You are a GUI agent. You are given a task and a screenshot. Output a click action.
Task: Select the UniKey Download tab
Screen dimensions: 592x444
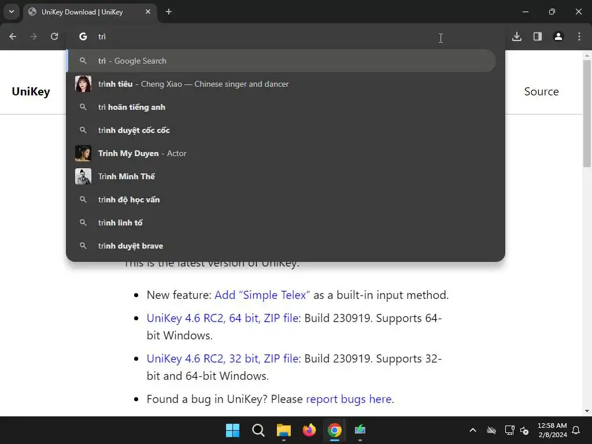tap(91, 12)
